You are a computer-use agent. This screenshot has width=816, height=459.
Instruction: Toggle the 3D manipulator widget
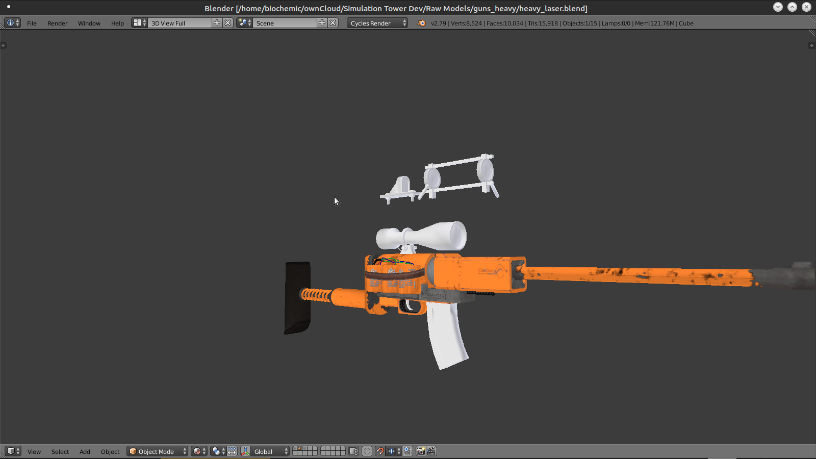(x=246, y=451)
